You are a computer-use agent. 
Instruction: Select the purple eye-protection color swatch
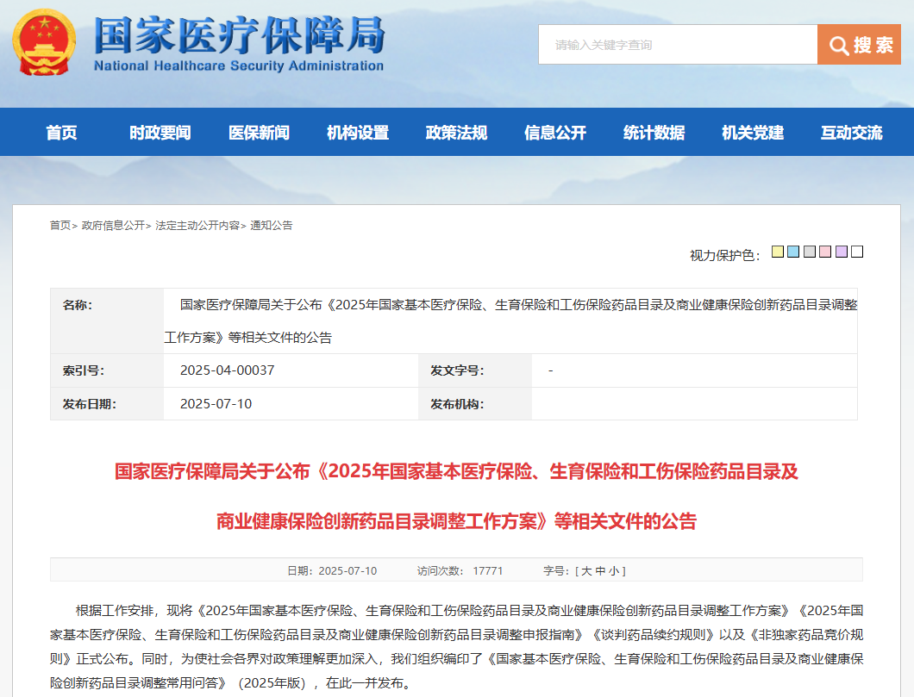point(841,252)
